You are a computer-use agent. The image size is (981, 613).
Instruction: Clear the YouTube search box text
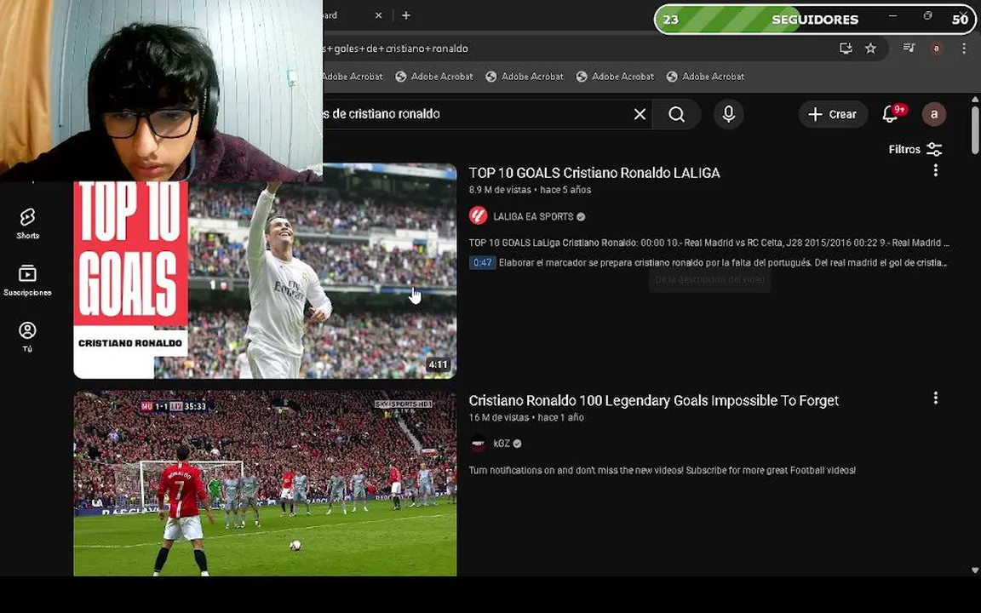(640, 114)
